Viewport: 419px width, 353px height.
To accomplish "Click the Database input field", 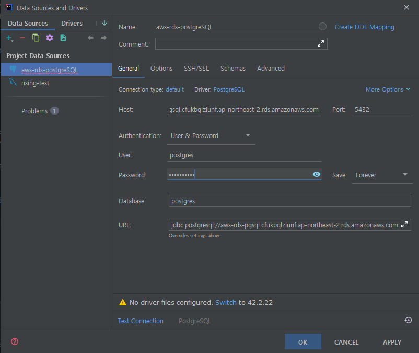I will click(289, 201).
